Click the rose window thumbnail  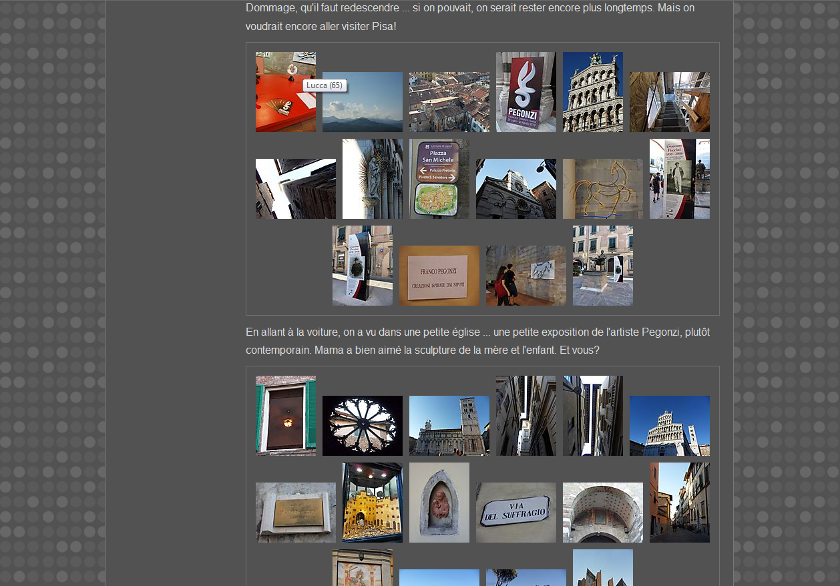[362, 425]
